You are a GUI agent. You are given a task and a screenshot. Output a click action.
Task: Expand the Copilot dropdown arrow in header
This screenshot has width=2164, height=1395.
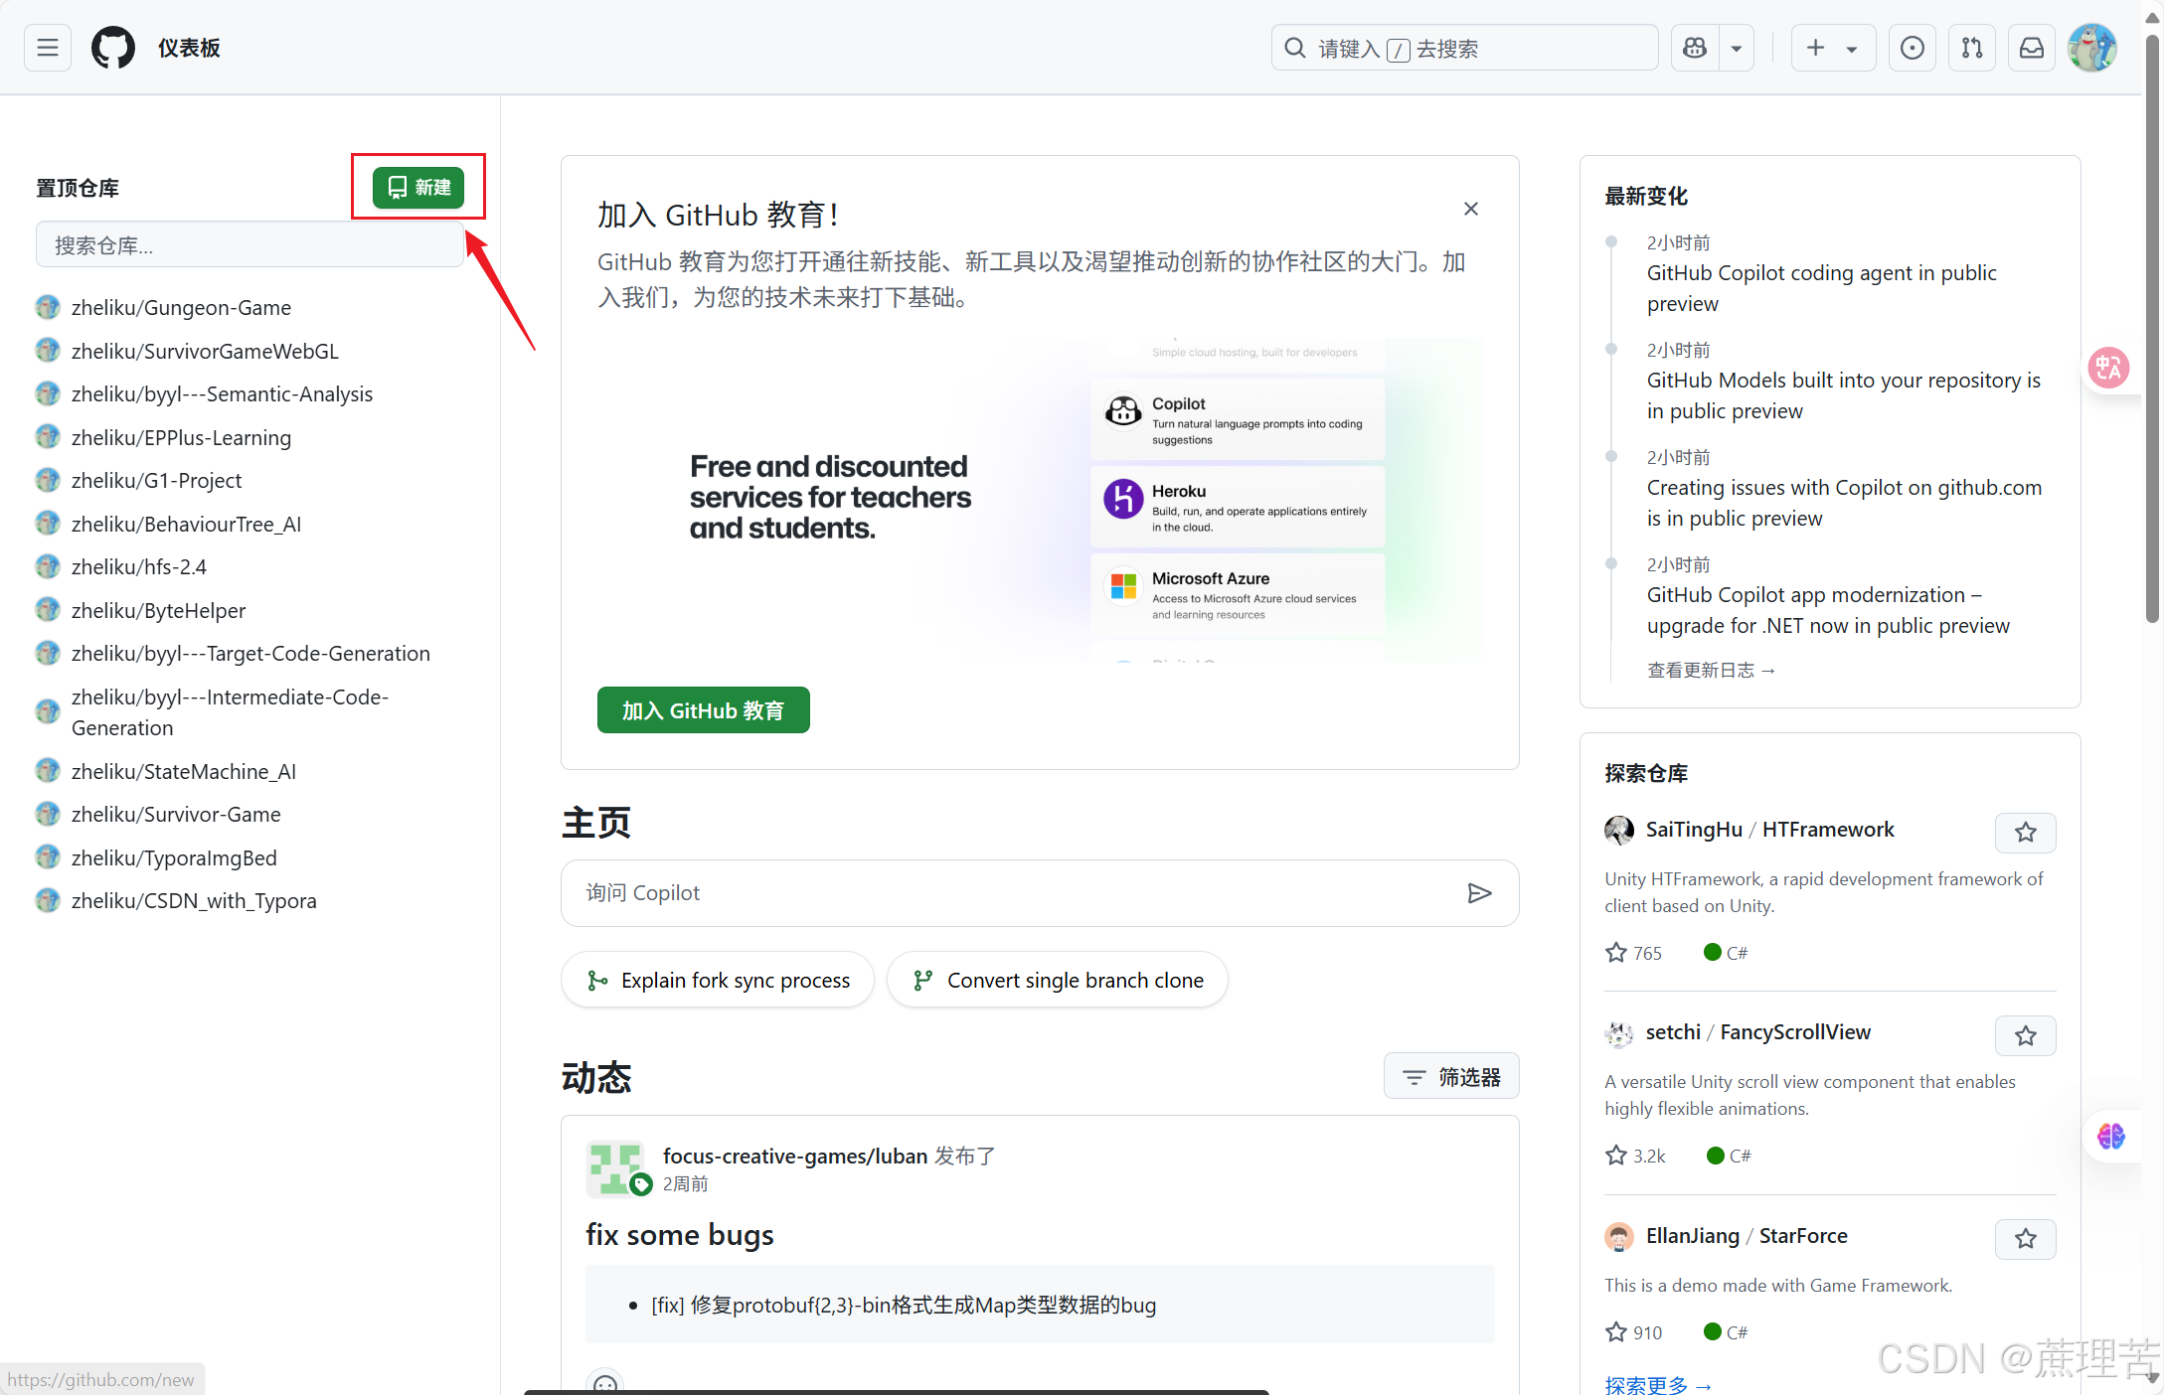click(x=1737, y=48)
